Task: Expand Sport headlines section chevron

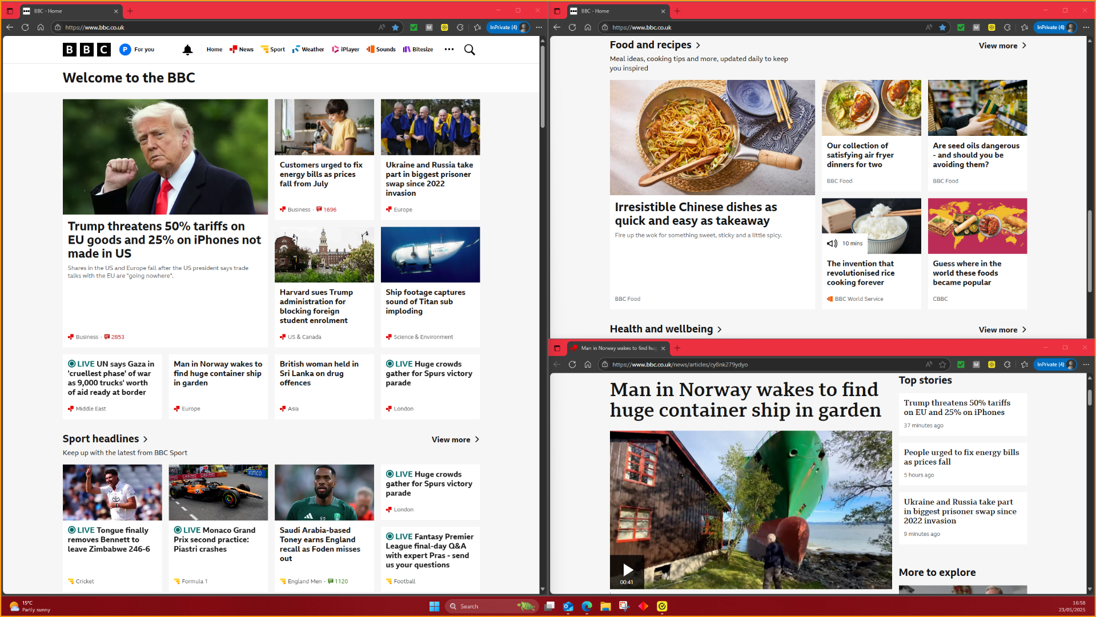Action: point(145,439)
